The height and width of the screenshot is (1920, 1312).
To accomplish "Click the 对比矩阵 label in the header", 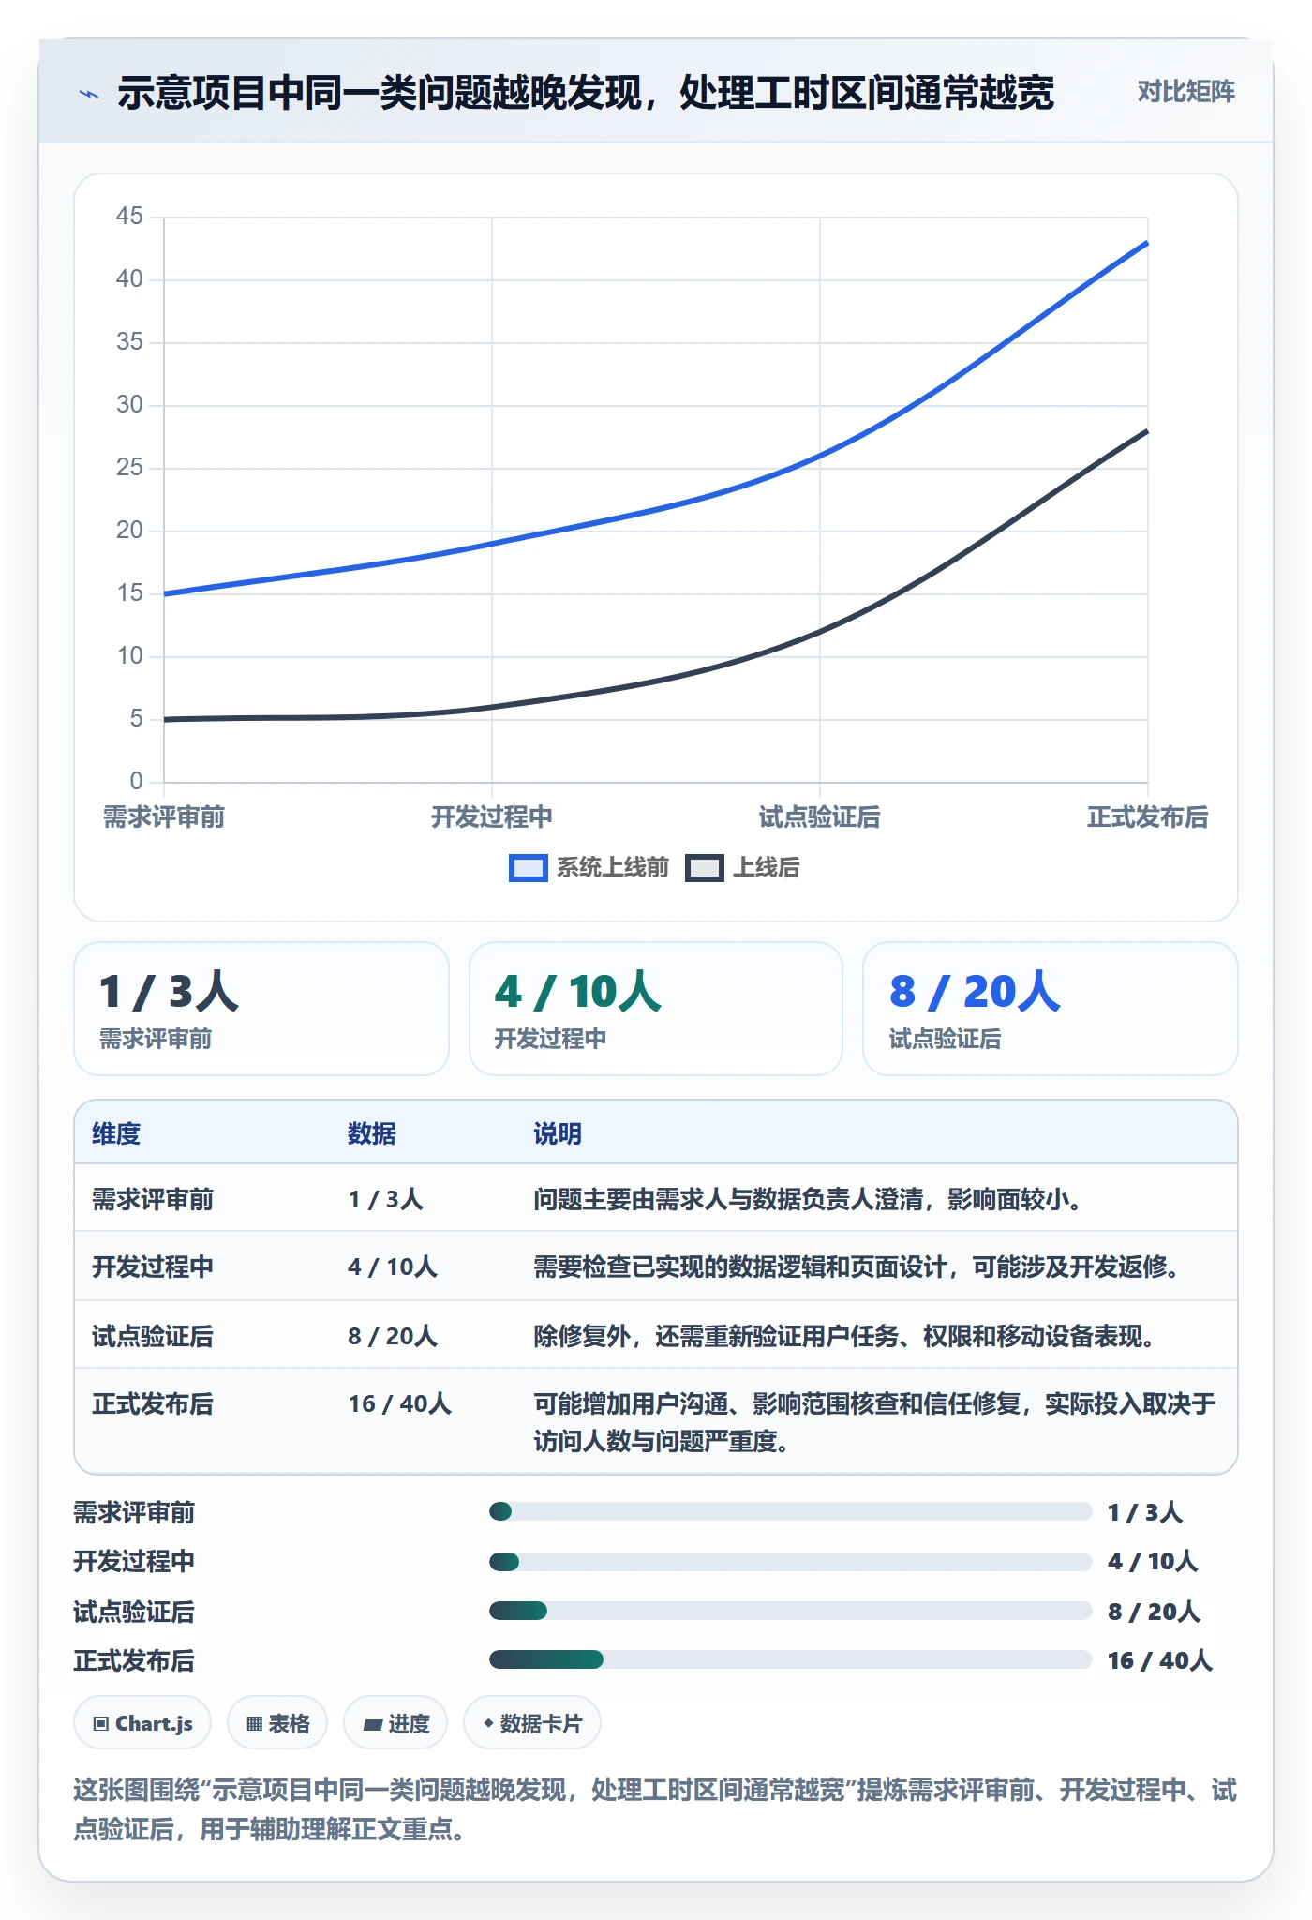I will (1185, 92).
